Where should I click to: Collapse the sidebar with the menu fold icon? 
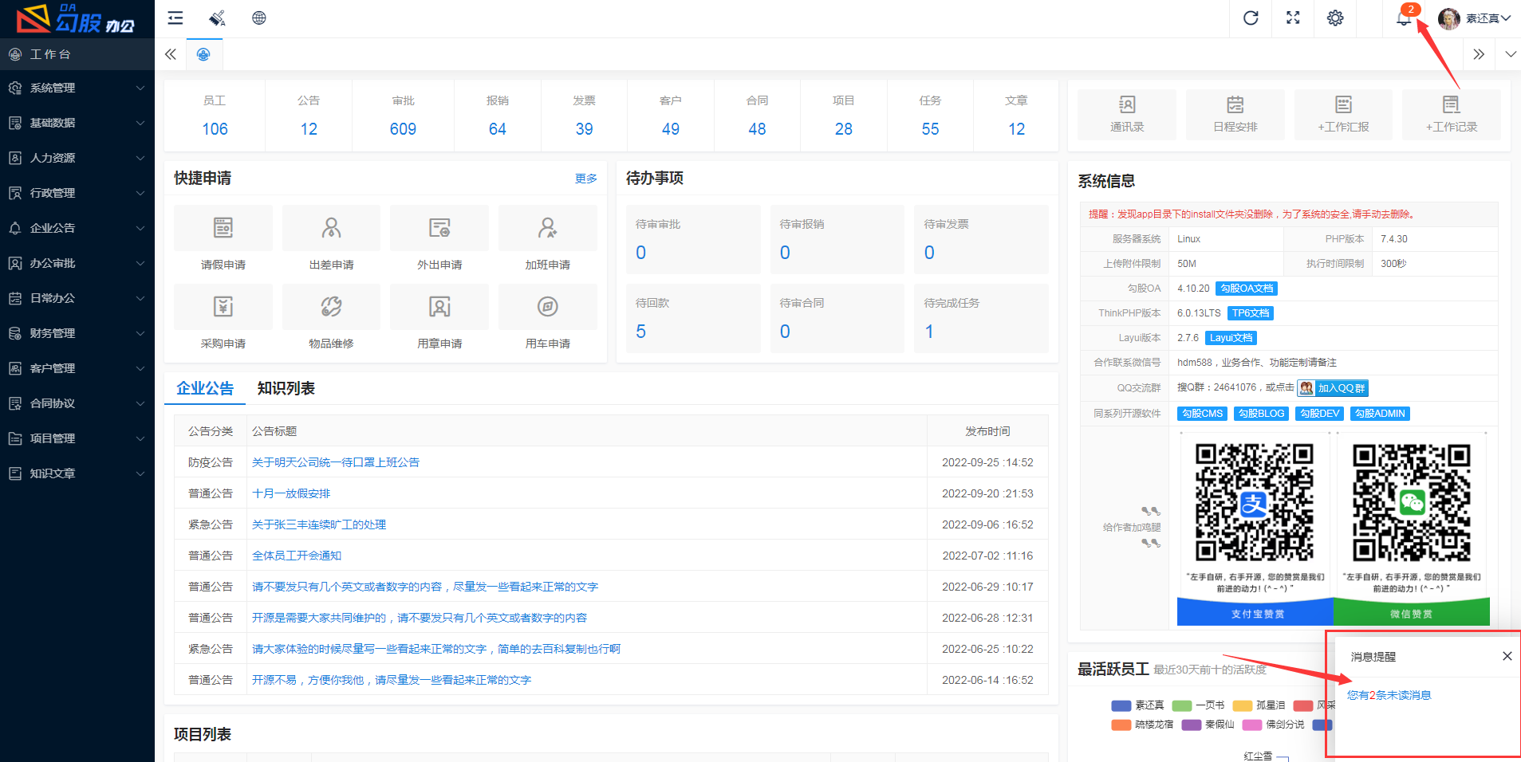(x=175, y=18)
